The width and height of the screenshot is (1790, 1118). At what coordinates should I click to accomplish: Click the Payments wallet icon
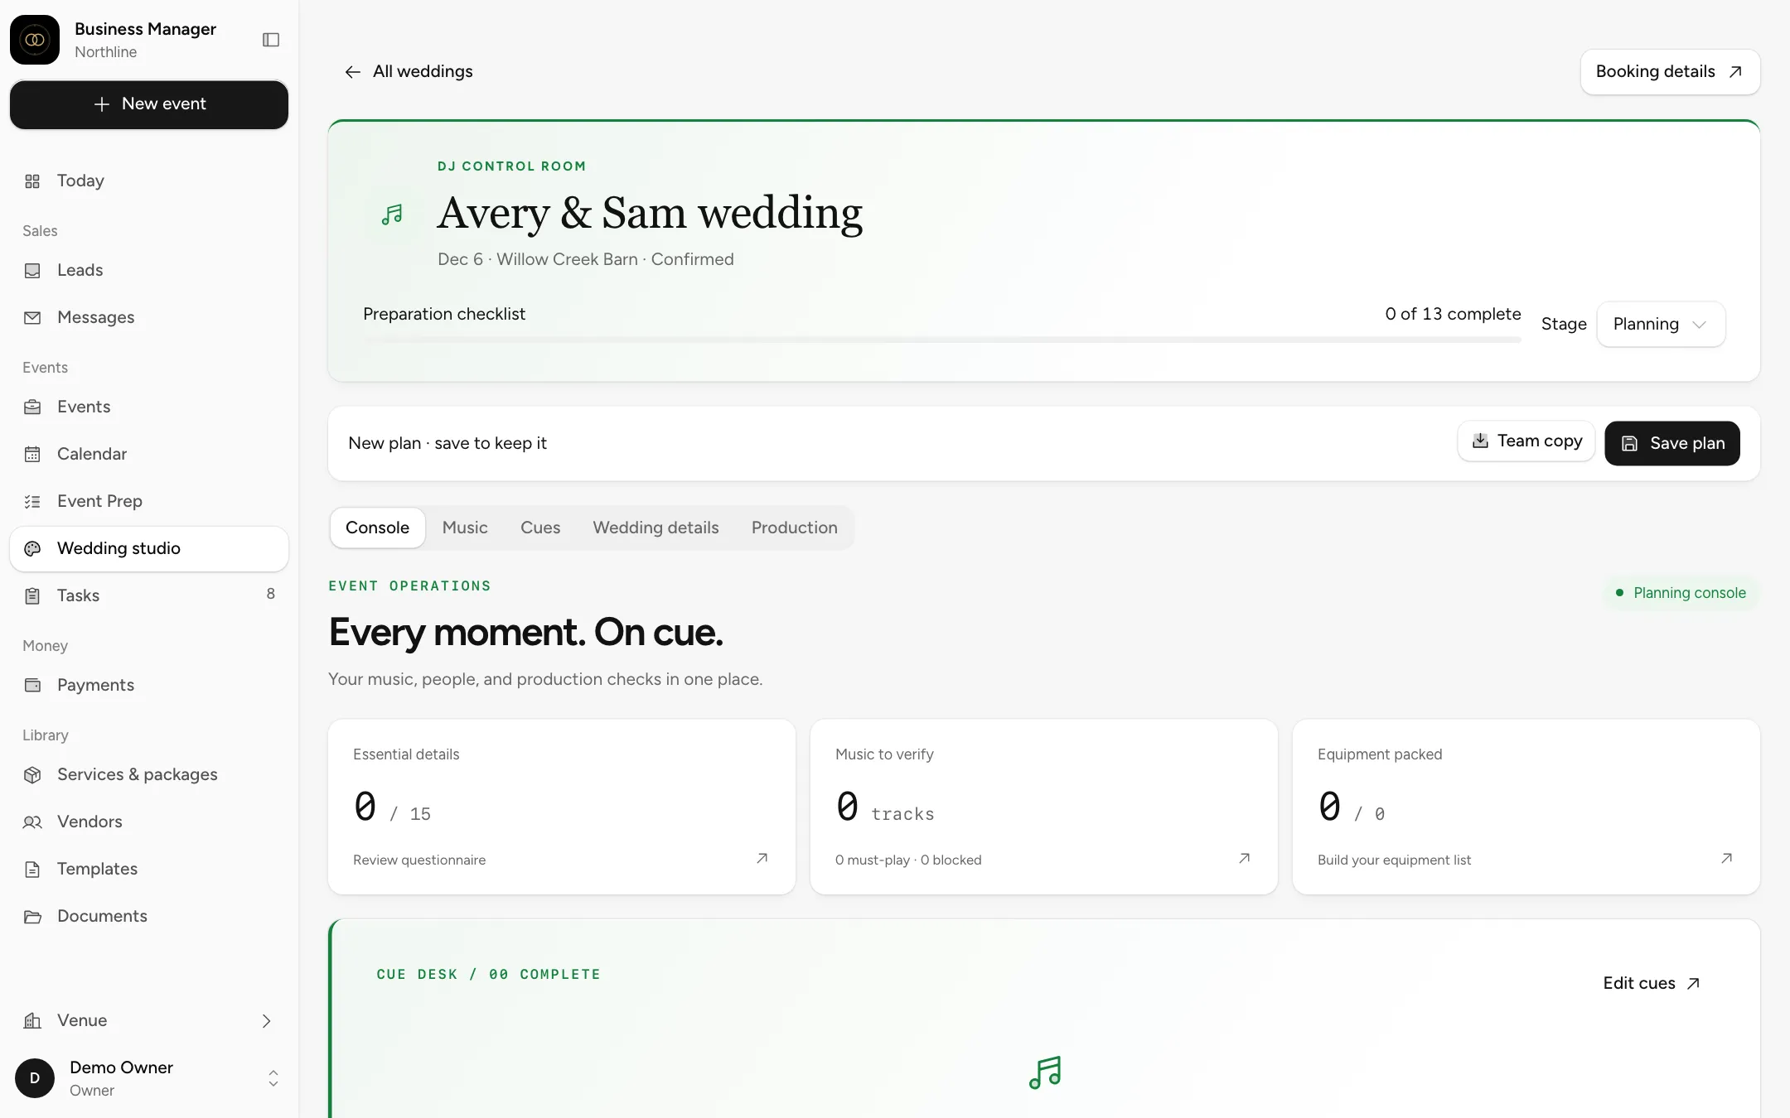32,686
